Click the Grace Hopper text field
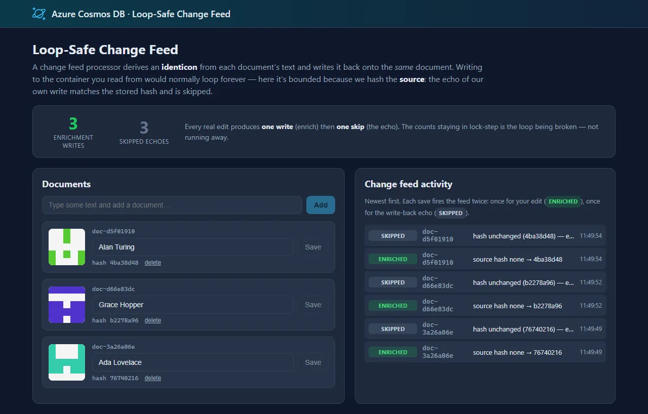The image size is (648, 414). tap(192, 305)
